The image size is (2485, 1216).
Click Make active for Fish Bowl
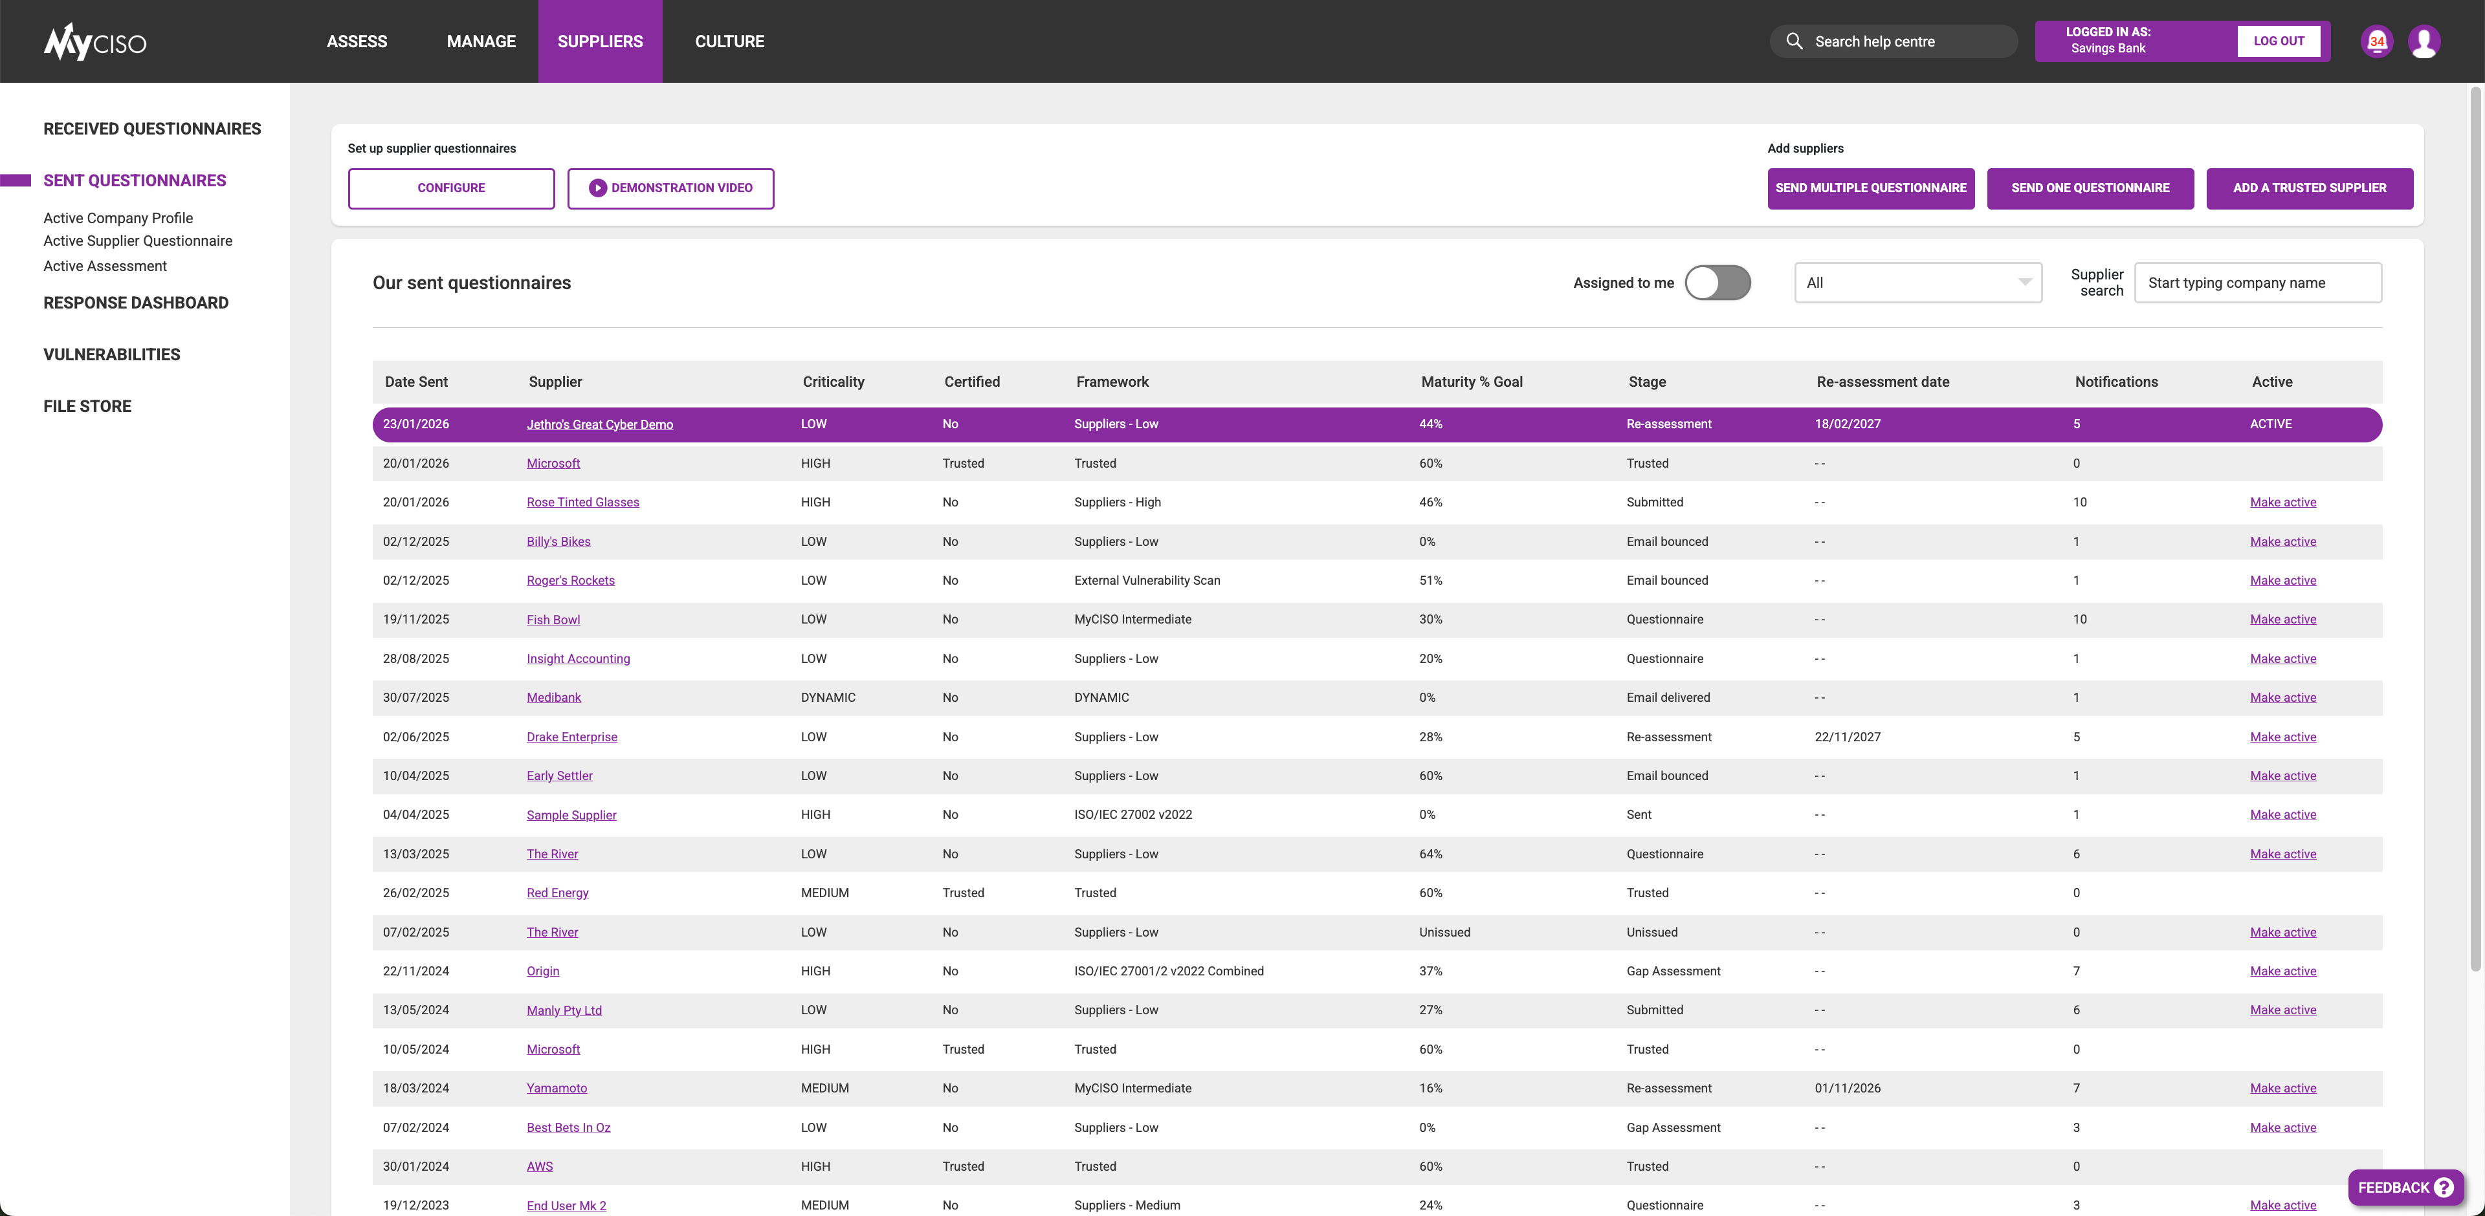2282,619
